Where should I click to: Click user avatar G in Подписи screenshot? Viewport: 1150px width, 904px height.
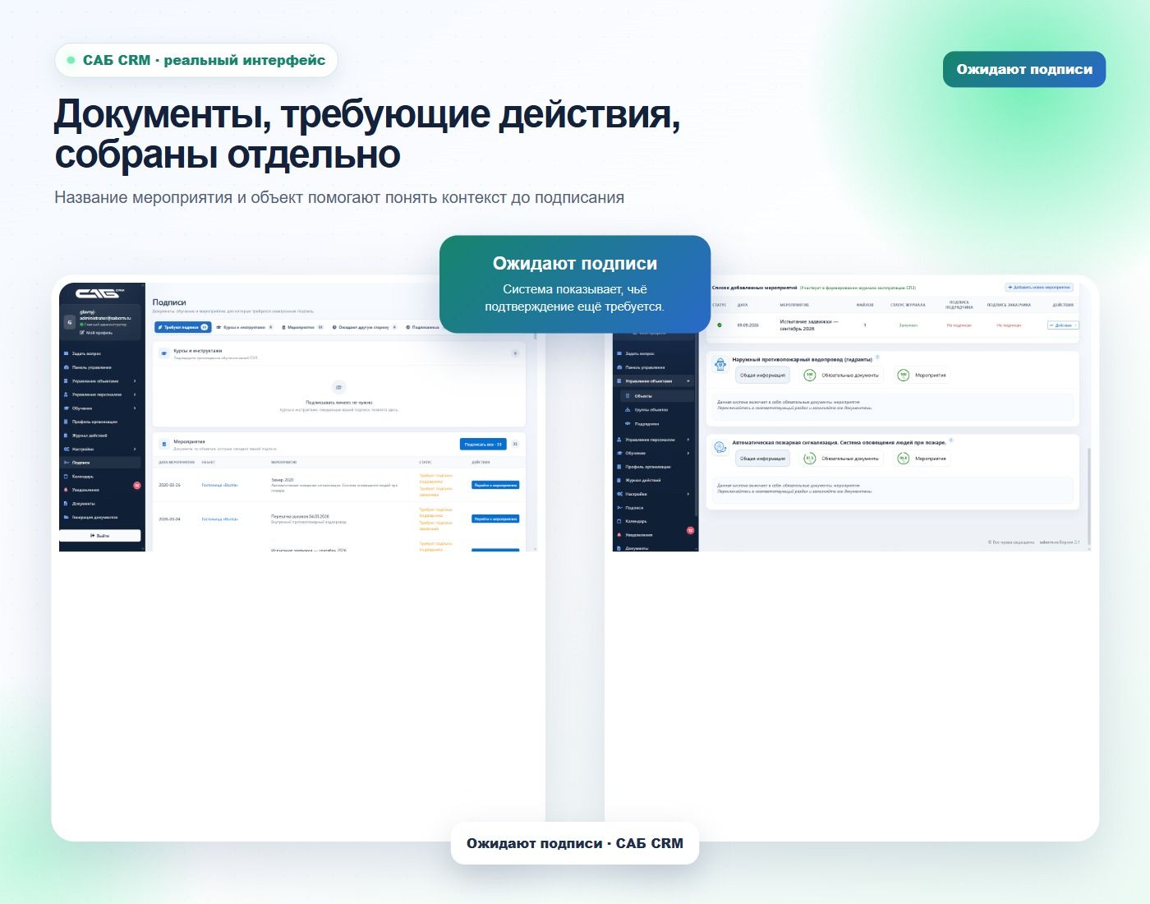click(x=70, y=322)
